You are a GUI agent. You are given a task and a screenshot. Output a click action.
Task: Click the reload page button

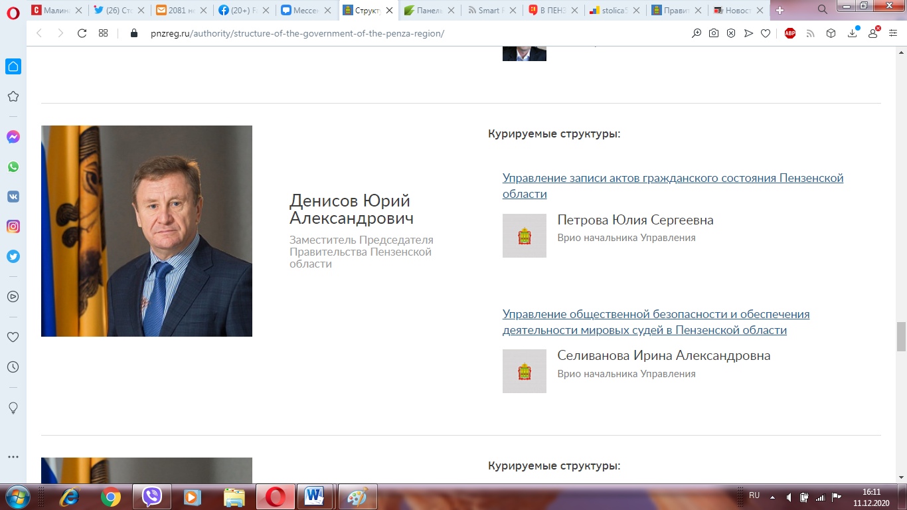(82, 33)
